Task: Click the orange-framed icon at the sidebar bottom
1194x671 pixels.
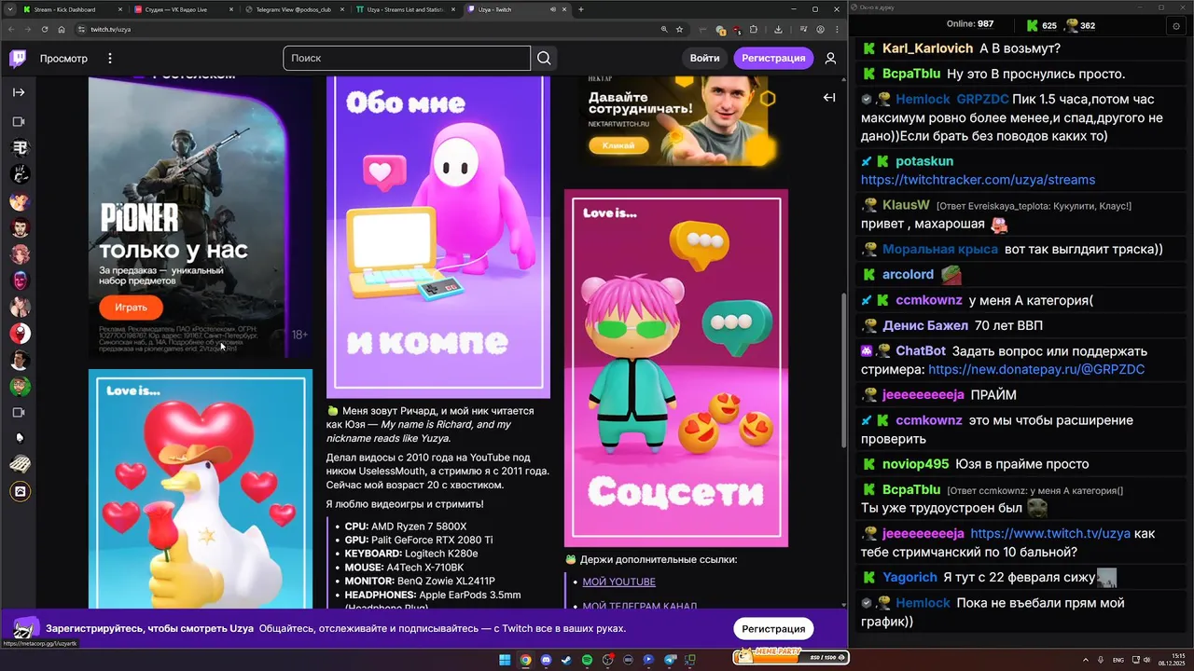Action: click(20, 491)
